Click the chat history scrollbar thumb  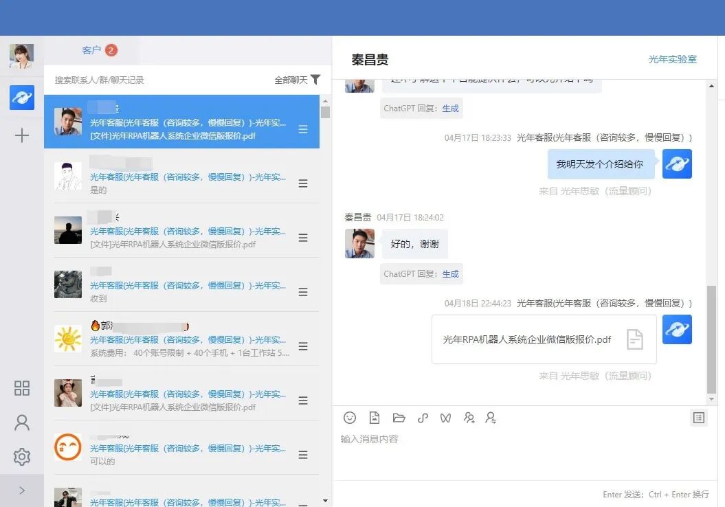point(711,339)
